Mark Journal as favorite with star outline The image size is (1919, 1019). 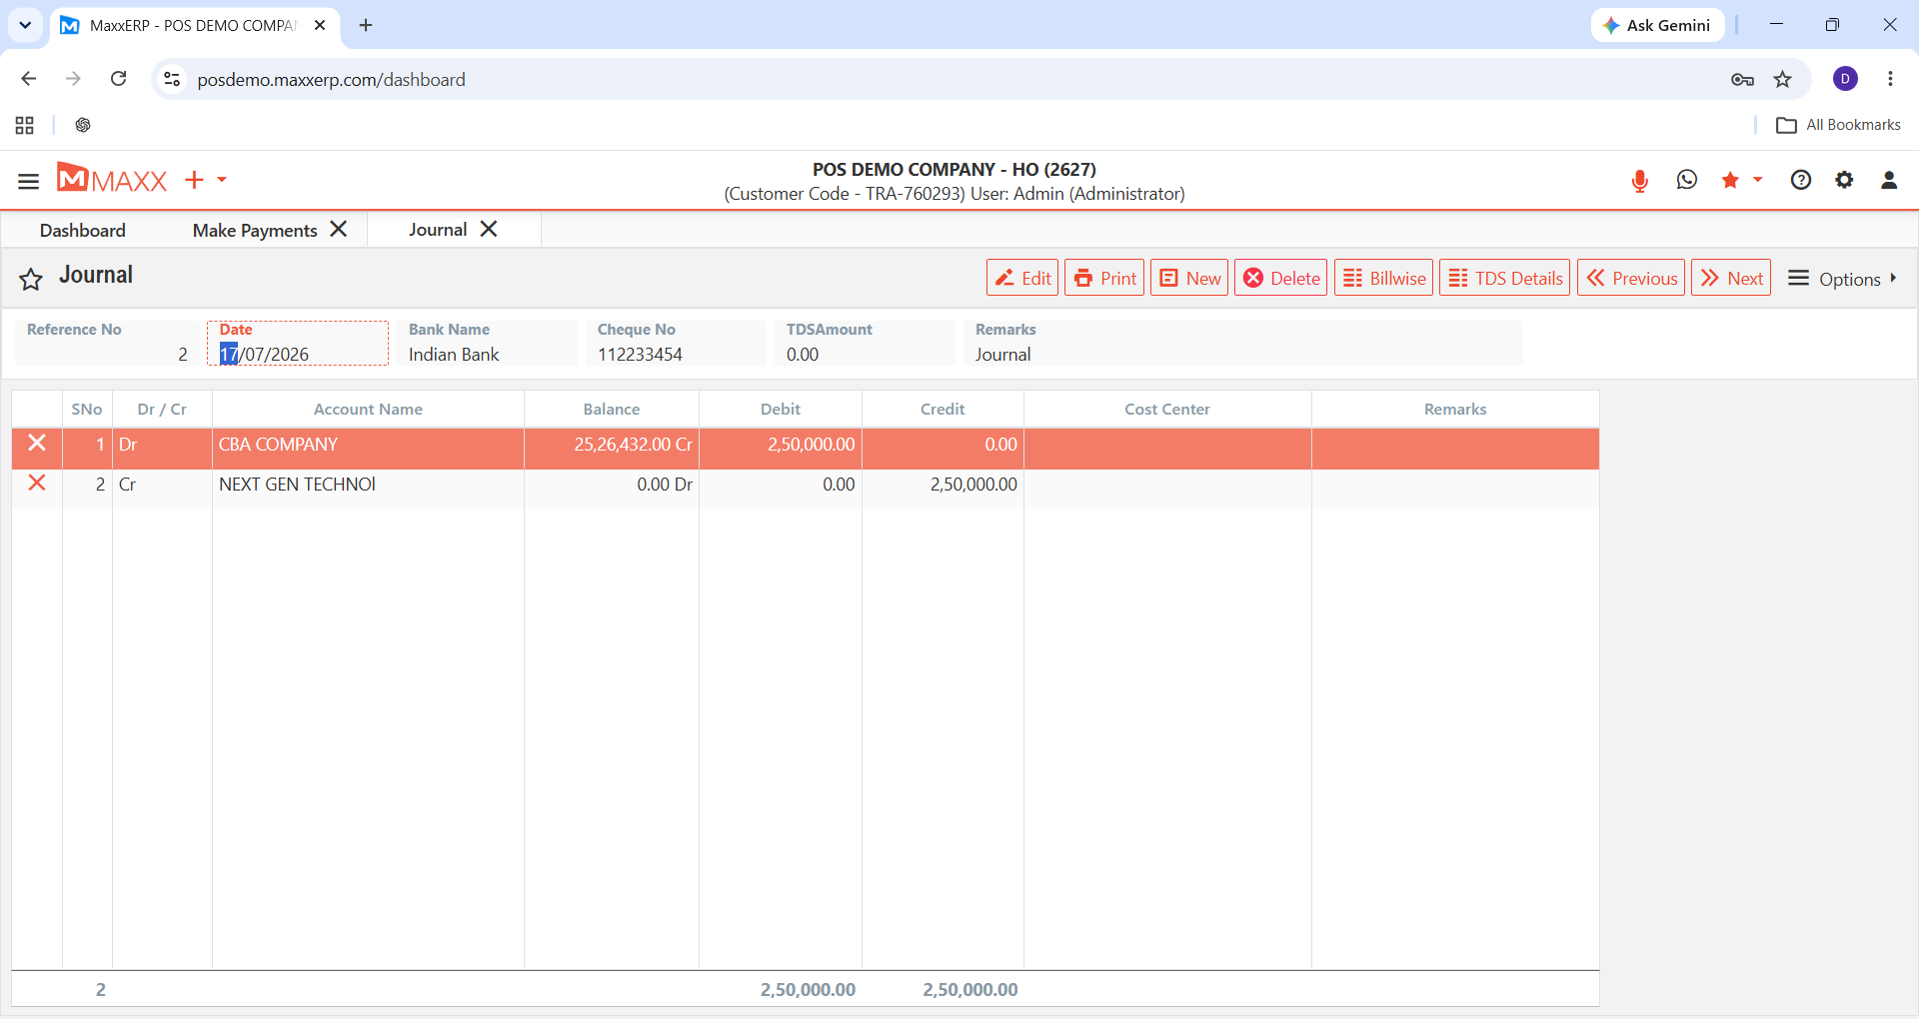pyautogui.click(x=31, y=279)
